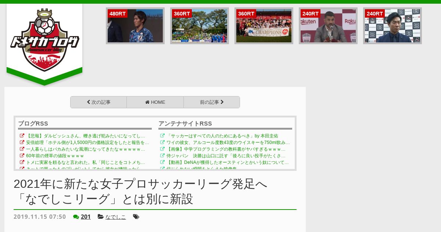Viewport: 441px width, 232px height.
Task: Open トメに実家を頼るなと言われた headline link
Action: (x=86, y=162)
